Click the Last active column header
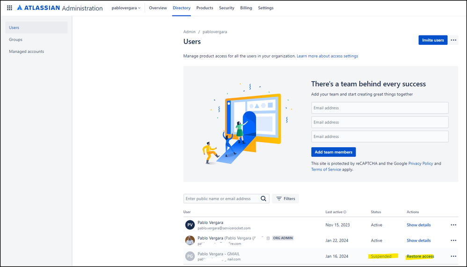This screenshot has width=467, height=267. point(334,212)
